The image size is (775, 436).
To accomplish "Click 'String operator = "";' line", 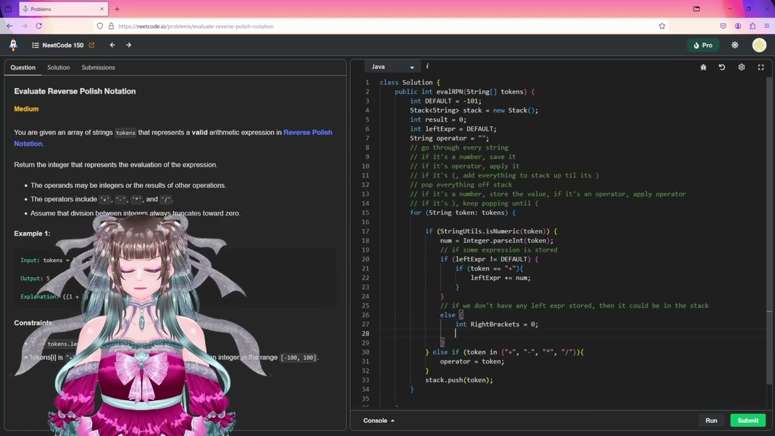I will (449, 138).
